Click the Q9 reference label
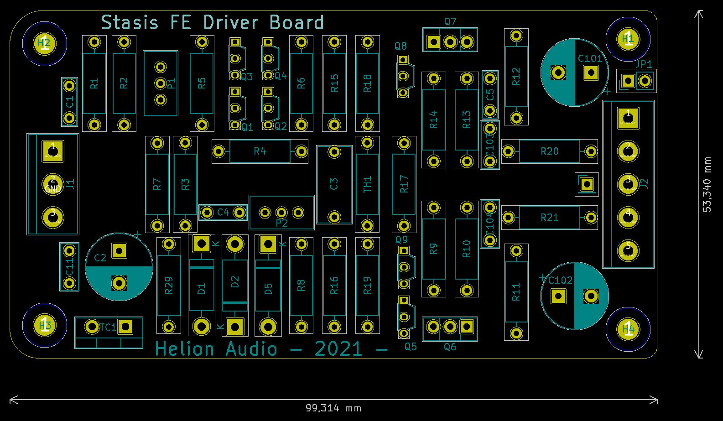This screenshot has width=723, height=421. 402,240
